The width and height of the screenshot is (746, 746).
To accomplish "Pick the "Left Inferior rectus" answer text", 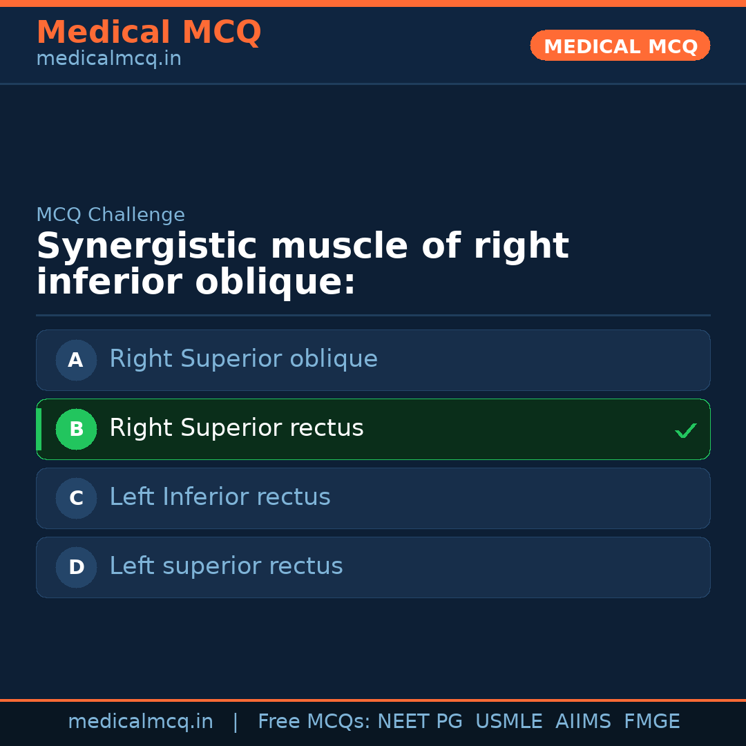I will (x=220, y=497).
